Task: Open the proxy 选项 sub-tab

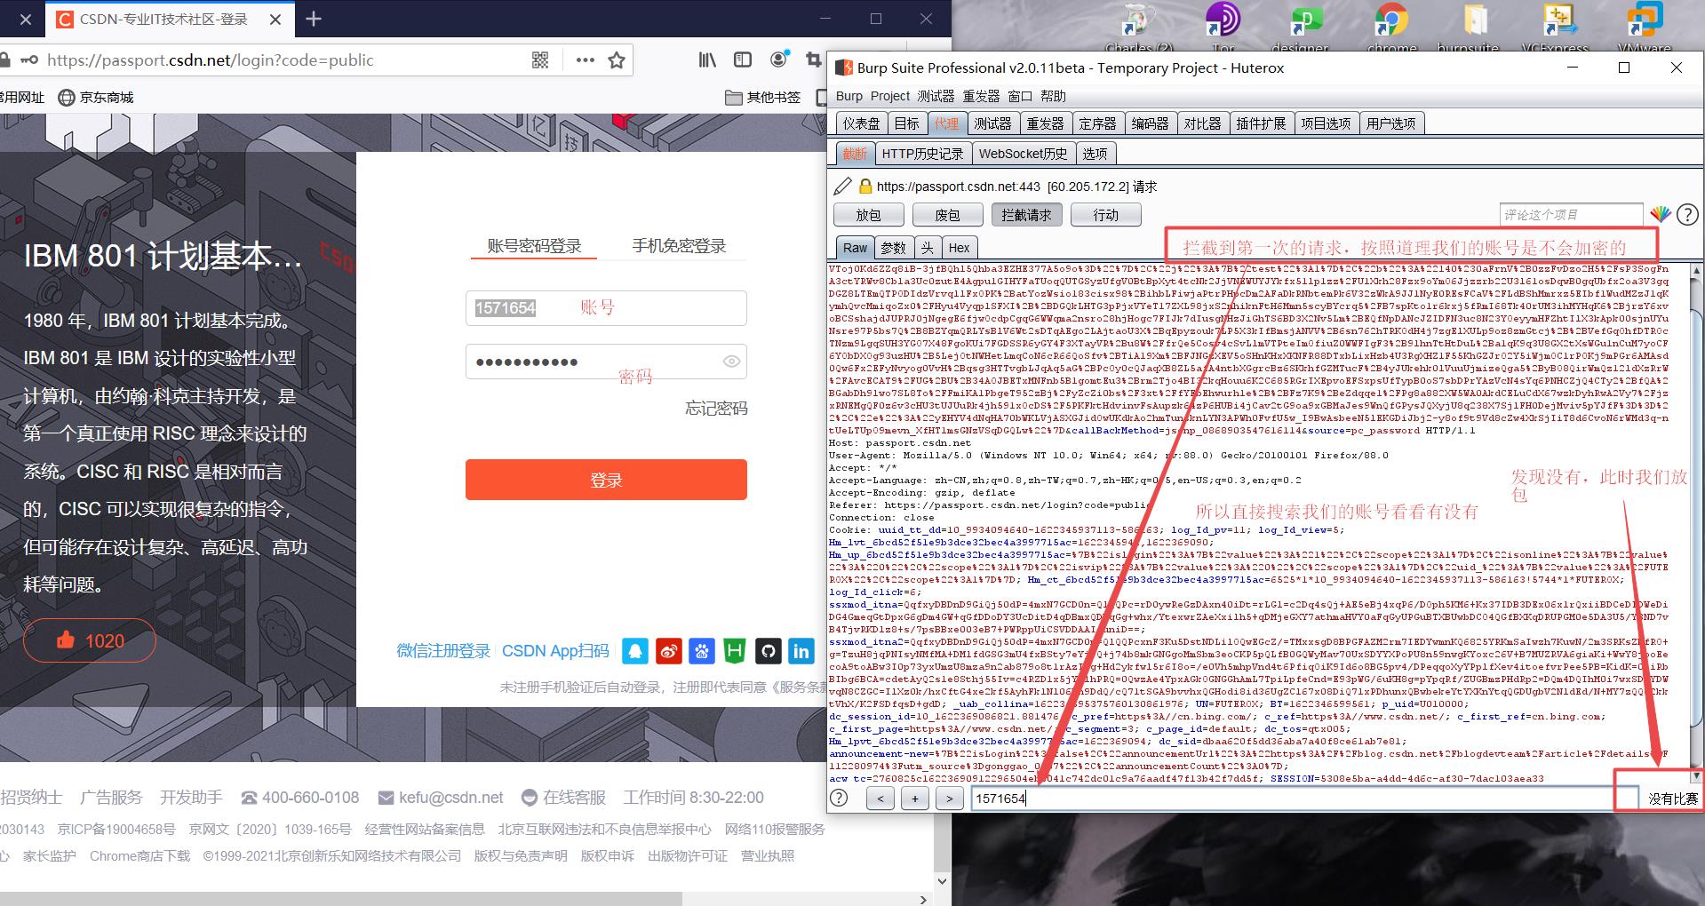Action: point(1095,154)
